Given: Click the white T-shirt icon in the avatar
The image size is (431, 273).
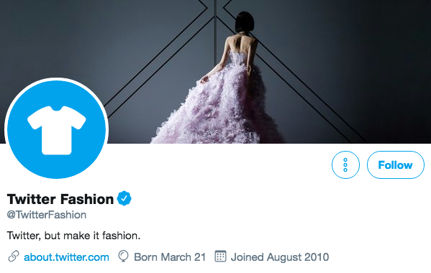Looking at the screenshot, I should 57,130.
